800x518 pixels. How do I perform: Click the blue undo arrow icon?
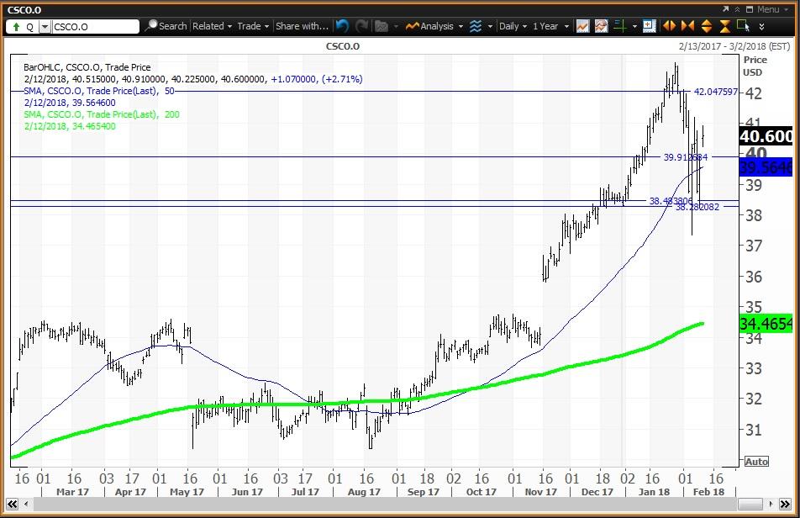click(342, 26)
